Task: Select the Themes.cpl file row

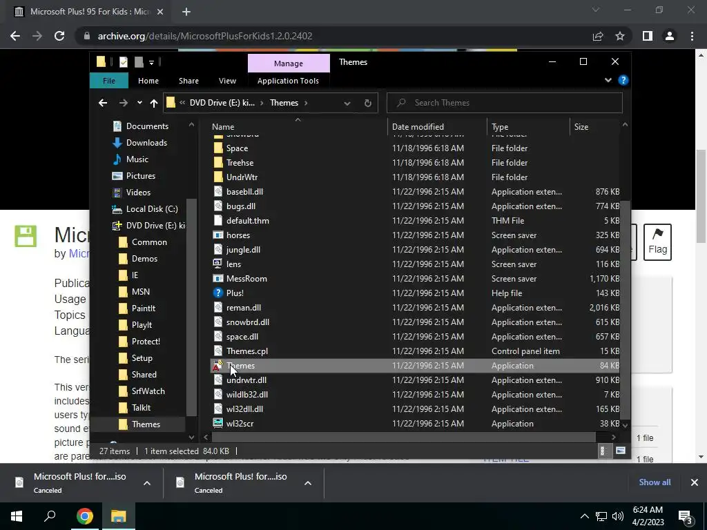Action: (x=415, y=351)
